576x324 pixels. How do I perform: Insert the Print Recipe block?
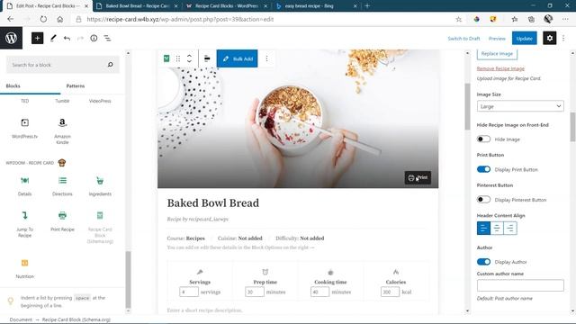62,221
